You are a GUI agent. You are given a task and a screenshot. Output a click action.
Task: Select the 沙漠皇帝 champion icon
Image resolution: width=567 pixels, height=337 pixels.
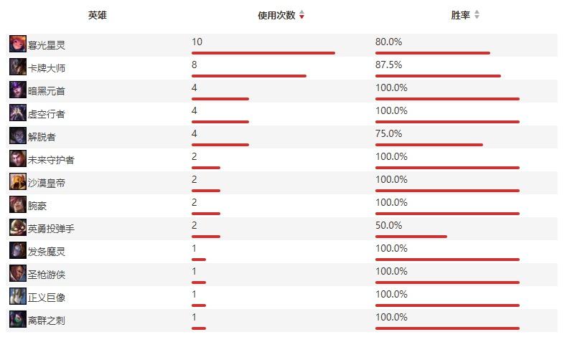18,182
